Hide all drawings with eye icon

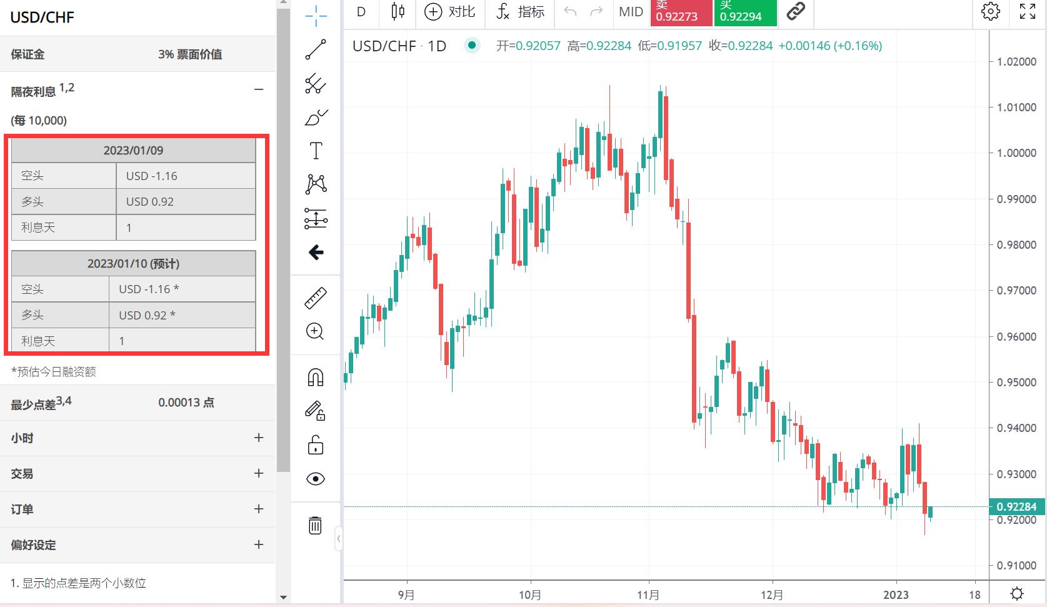316,479
